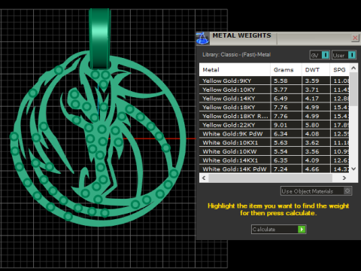Screen dimensions: 361x271
Task: Select White Gold:10KW row
Action: click(x=274, y=151)
